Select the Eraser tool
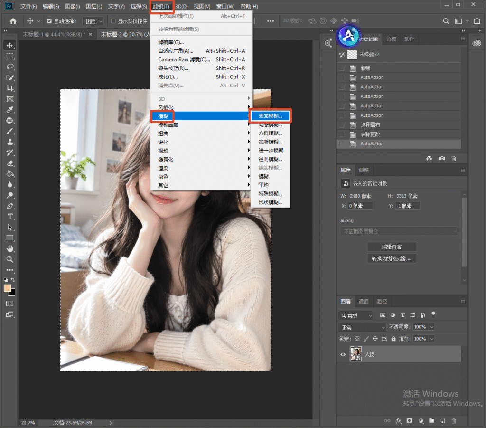Image resolution: width=486 pixels, height=428 pixels. (10, 163)
